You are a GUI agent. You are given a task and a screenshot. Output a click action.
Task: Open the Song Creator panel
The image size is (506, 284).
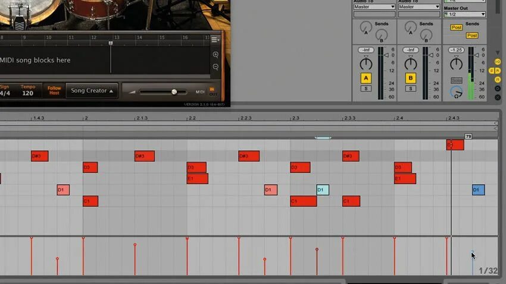click(x=92, y=91)
